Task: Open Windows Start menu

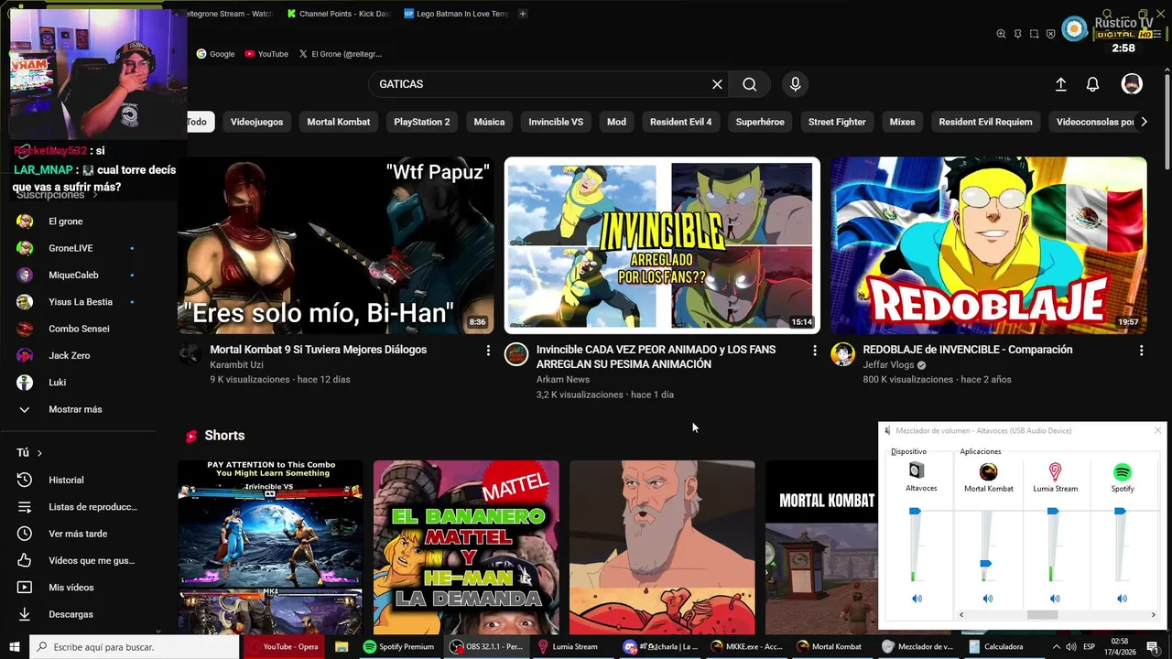Action: (x=14, y=647)
